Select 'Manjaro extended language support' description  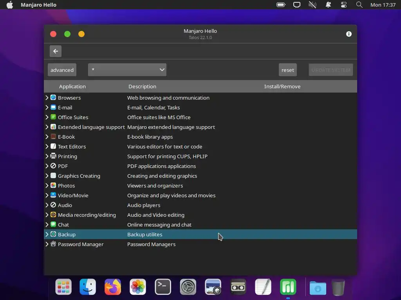coord(171,127)
